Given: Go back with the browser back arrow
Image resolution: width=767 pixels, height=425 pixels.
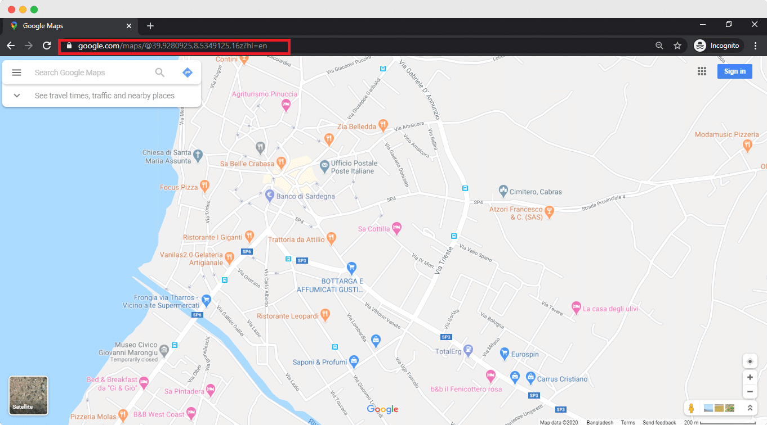Looking at the screenshot, I should (x=11, y=46).
